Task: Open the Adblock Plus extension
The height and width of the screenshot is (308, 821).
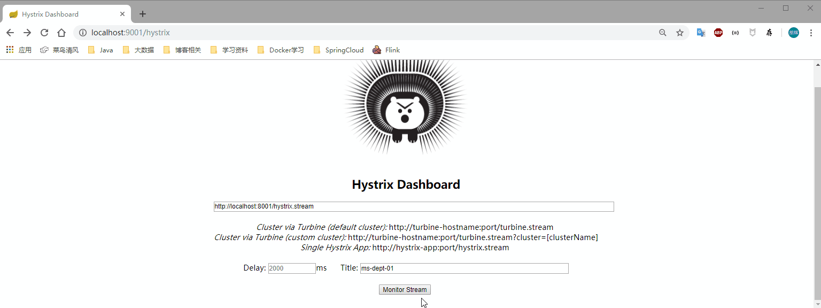Action: (x=718, y=33)
